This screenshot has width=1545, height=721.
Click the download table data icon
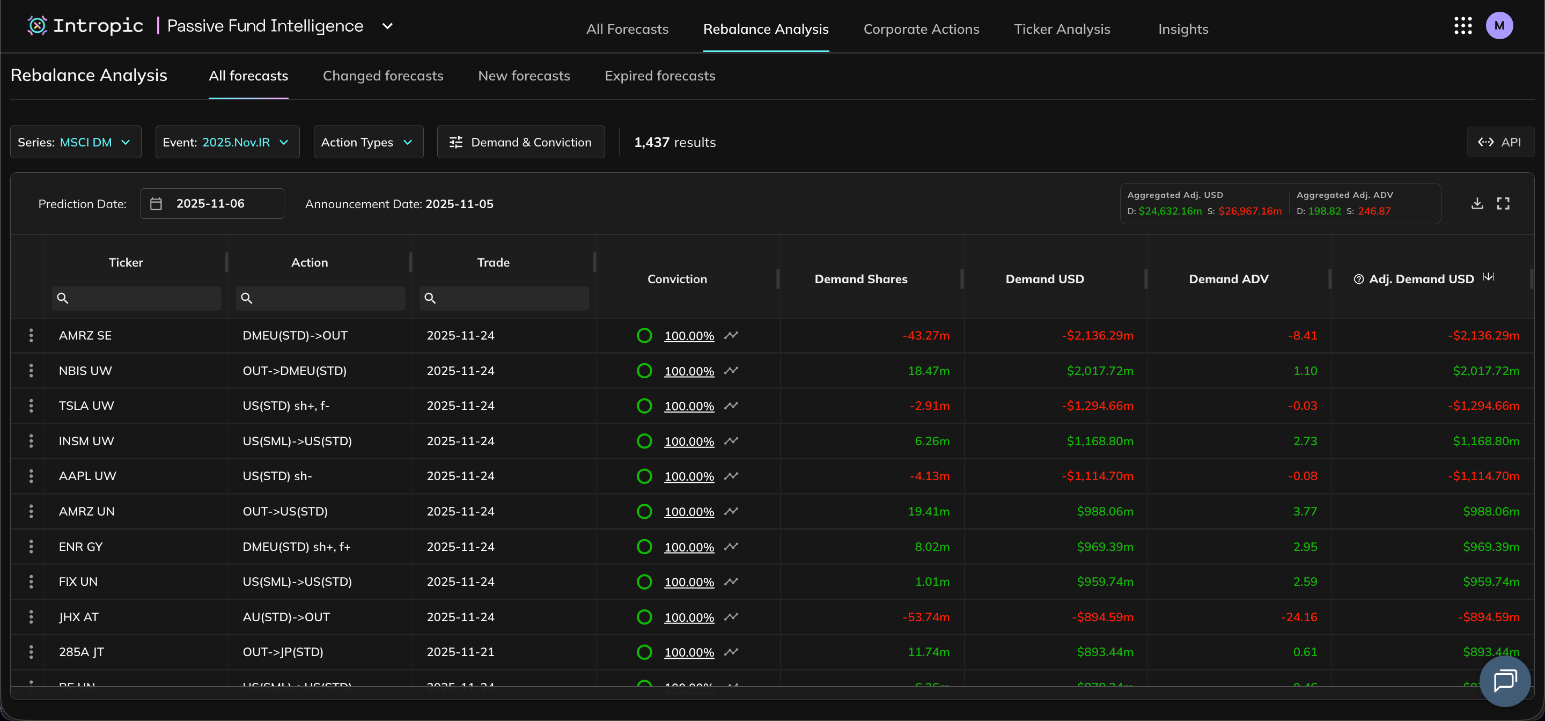pyautogui.click(x=1477, y=203)
